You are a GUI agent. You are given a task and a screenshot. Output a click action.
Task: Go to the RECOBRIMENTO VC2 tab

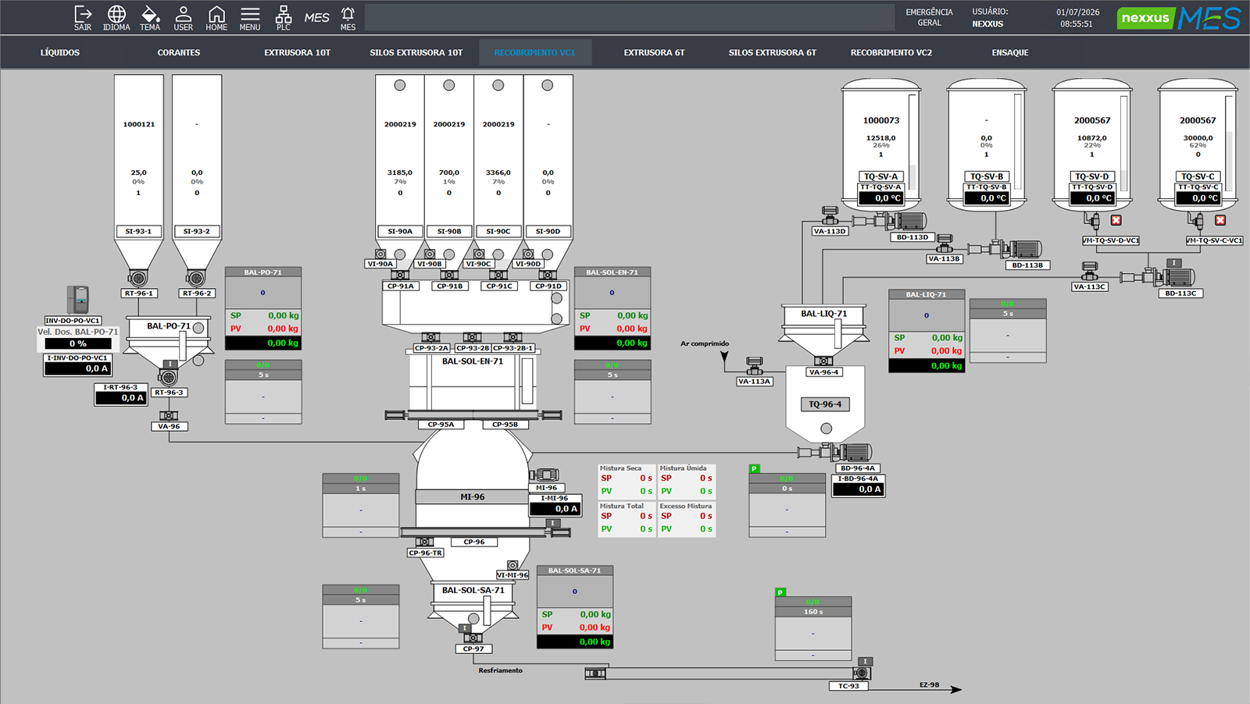891,52
